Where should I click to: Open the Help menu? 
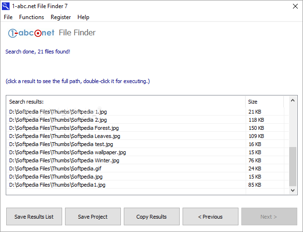tap(83, 17)
